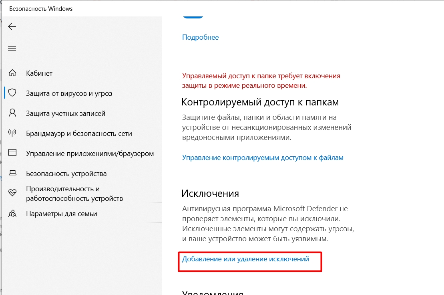Image resolution: width=444 pixels, height=295 pixels.
Task: Click the Безопасность Windows window title
Action: (41, 9)
